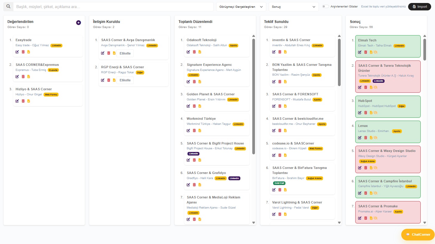Toggle visibility eye on HubSpot card

(x=376, y=113)
